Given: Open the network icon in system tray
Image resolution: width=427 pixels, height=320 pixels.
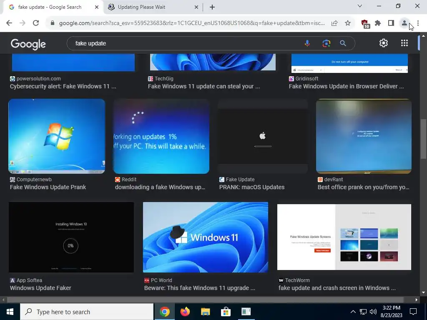Looking at the screenshot, I should tap(363, 312).
